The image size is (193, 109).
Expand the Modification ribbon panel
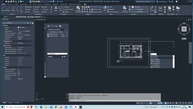(39, 14)
